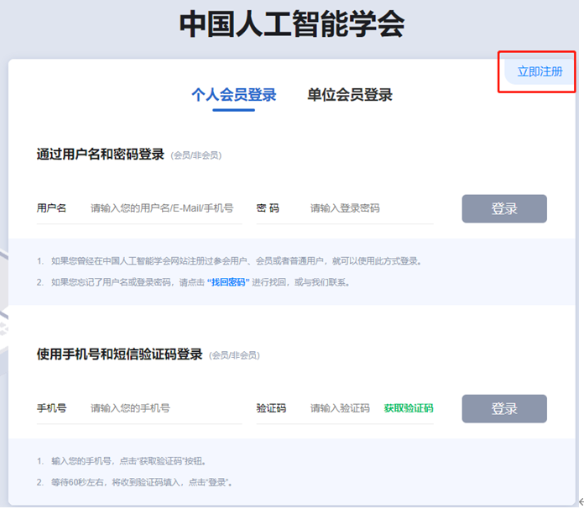Click the 用户名 field label
The height and width of the screenshot is (509, 584).
click(x=51, y=208)
